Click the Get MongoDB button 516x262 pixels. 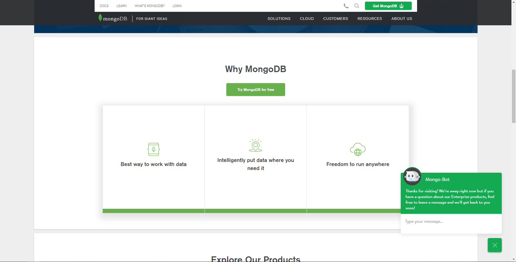(388, 6)
